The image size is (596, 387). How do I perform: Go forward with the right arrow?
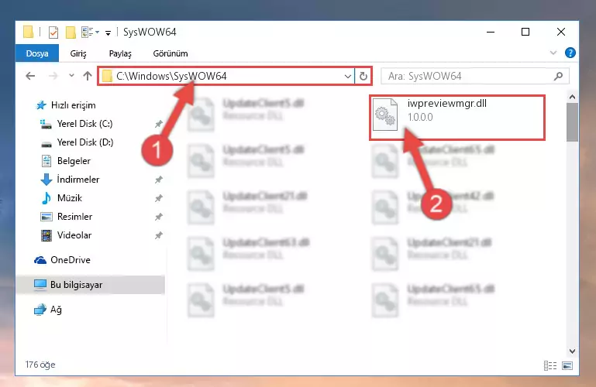tap(53, 76)
